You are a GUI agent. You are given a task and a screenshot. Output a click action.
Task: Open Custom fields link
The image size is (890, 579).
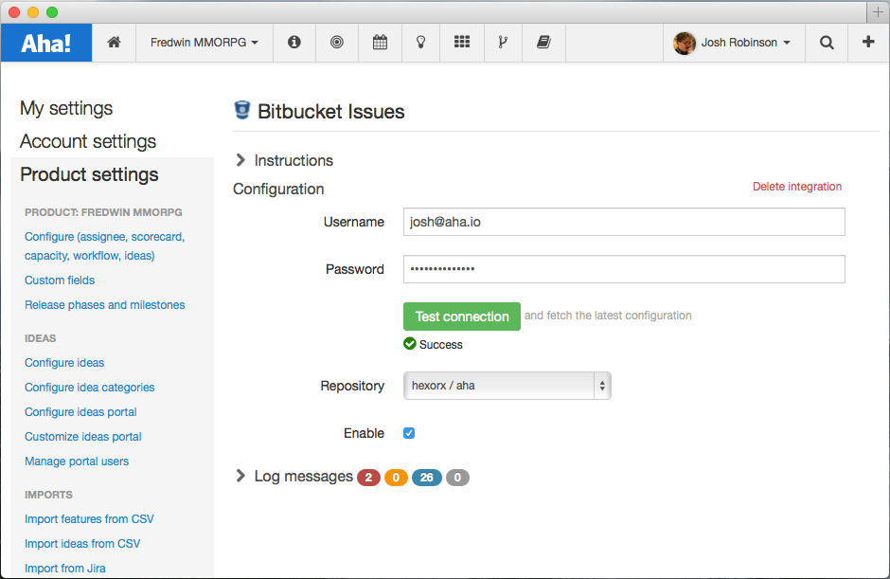[60, 280]
